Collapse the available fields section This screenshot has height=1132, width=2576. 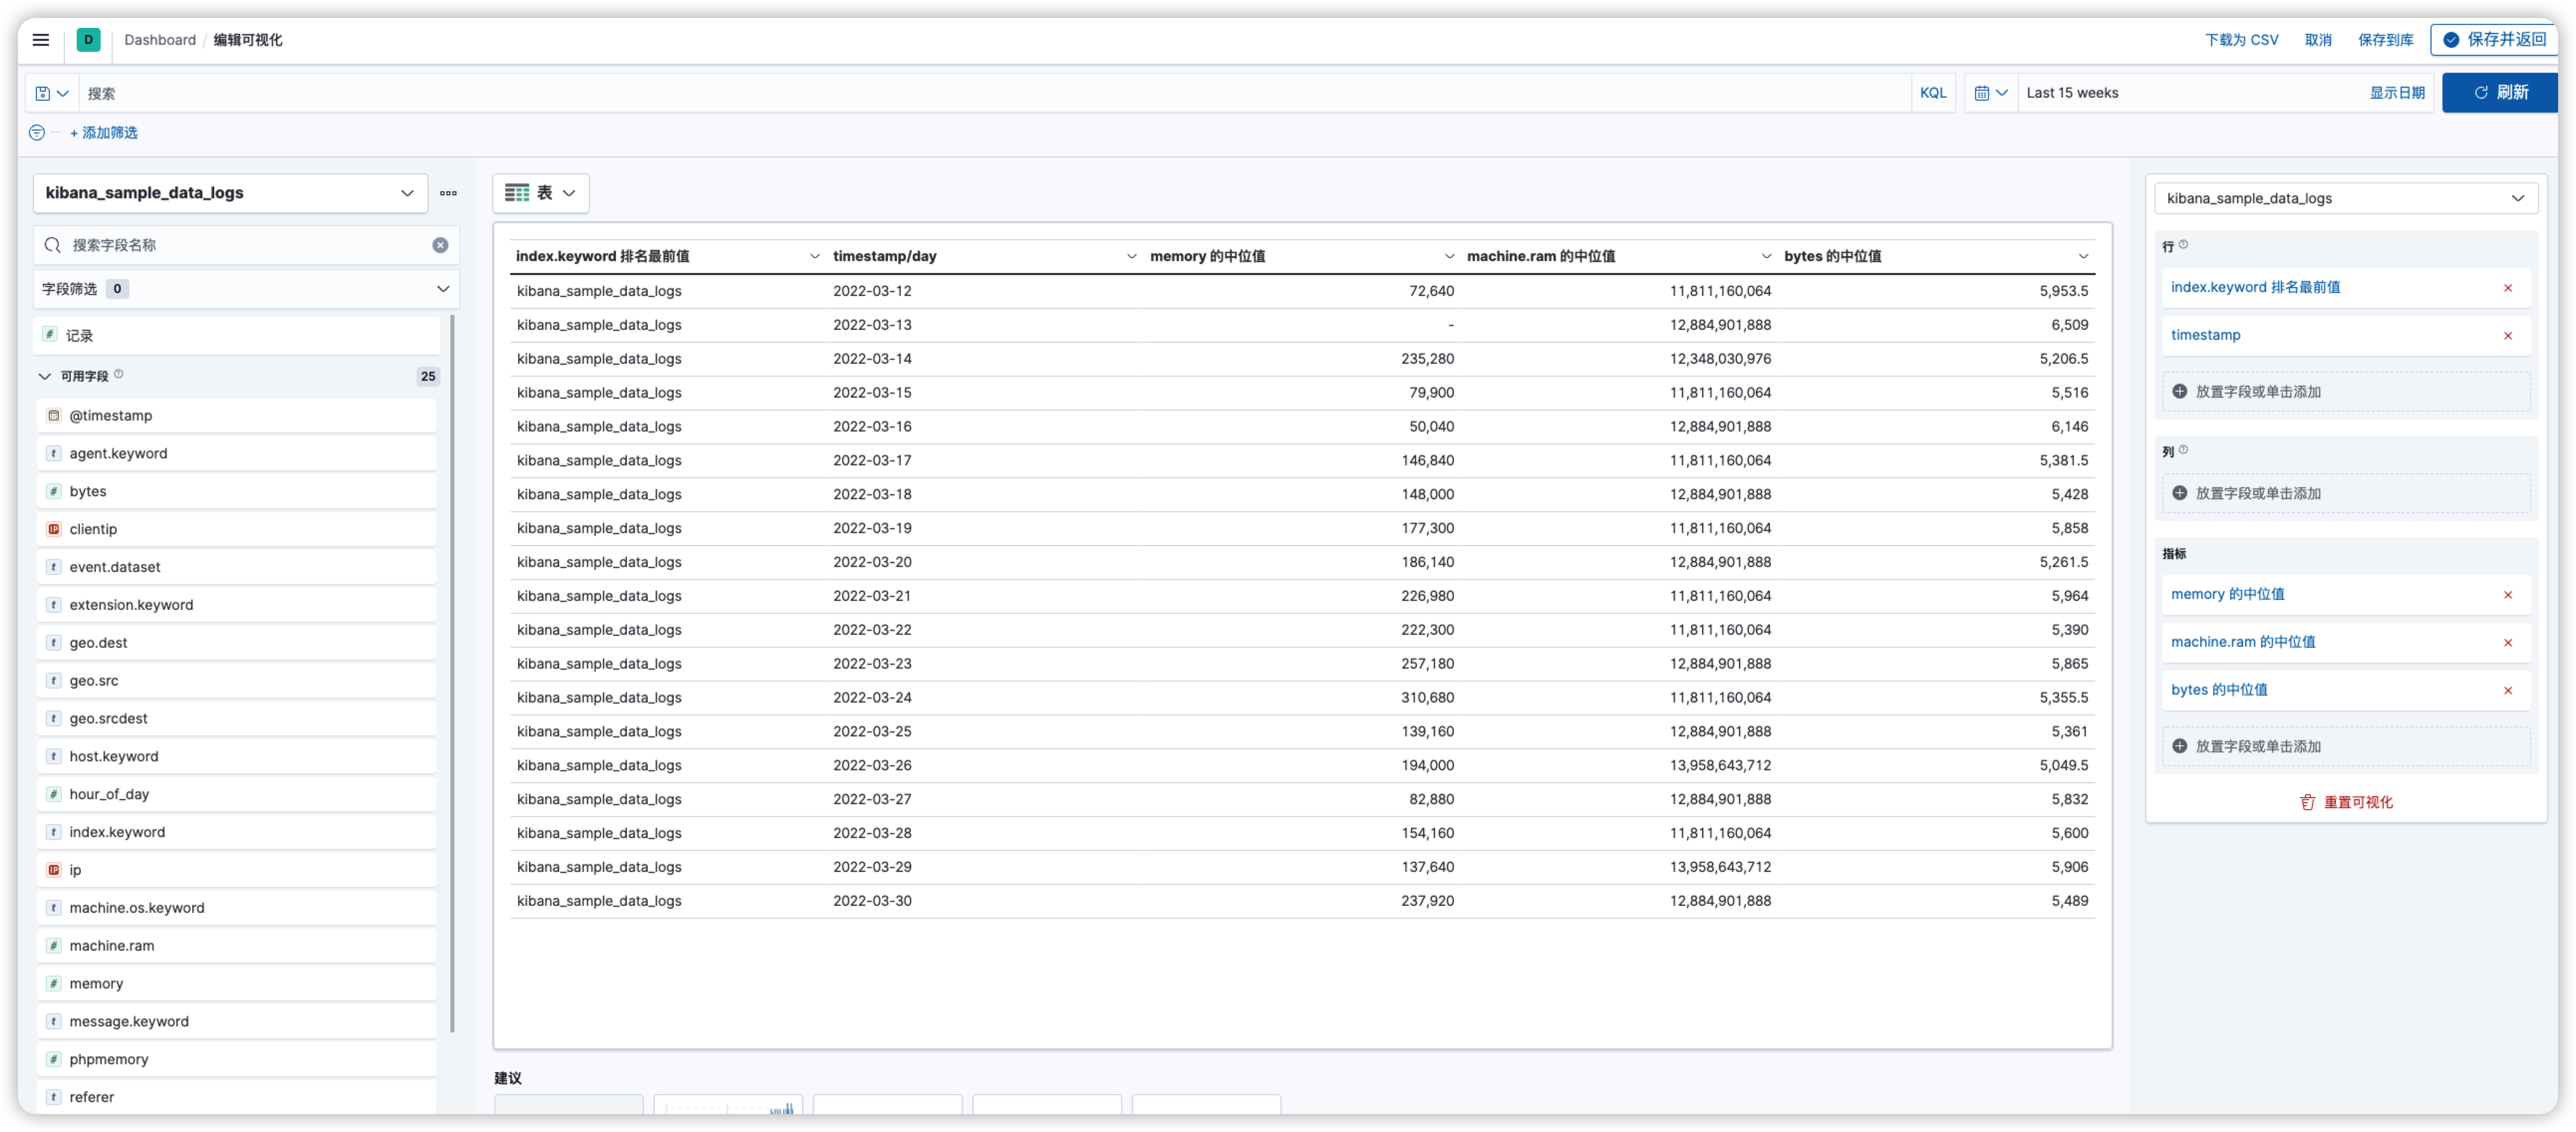click(44, 377)
